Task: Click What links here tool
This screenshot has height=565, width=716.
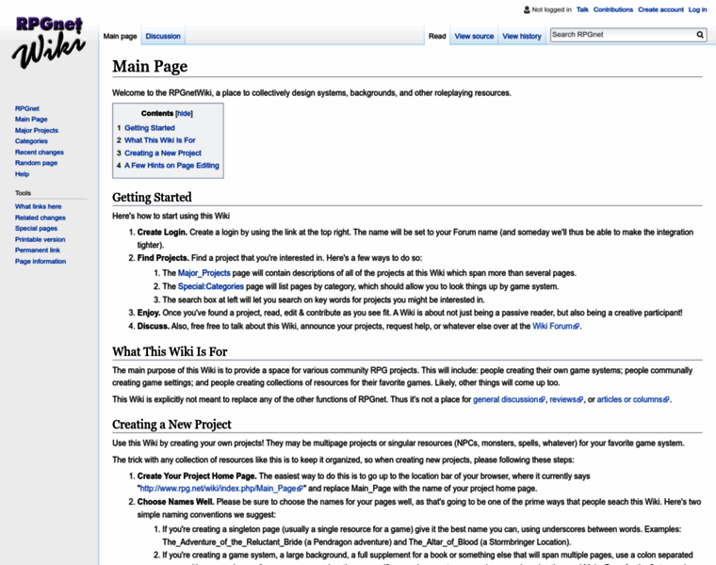Action: pyautogui.click(x=39, y=206)
